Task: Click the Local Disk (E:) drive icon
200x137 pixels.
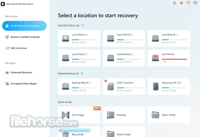Action: (x=155, y=38)
